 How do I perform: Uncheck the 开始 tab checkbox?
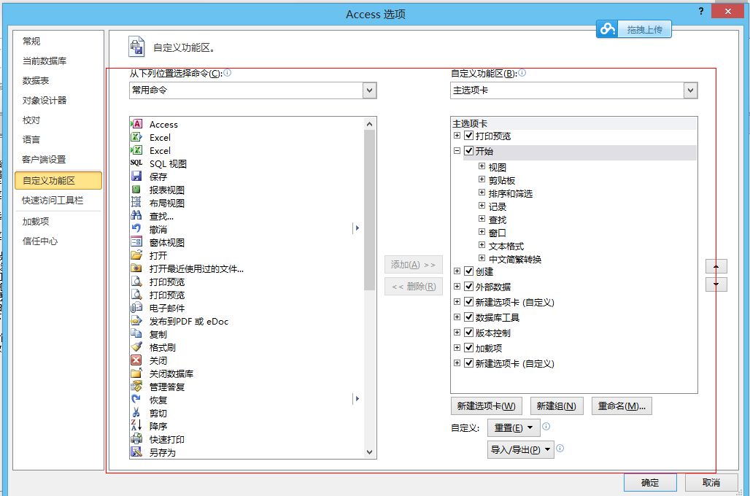468,151
